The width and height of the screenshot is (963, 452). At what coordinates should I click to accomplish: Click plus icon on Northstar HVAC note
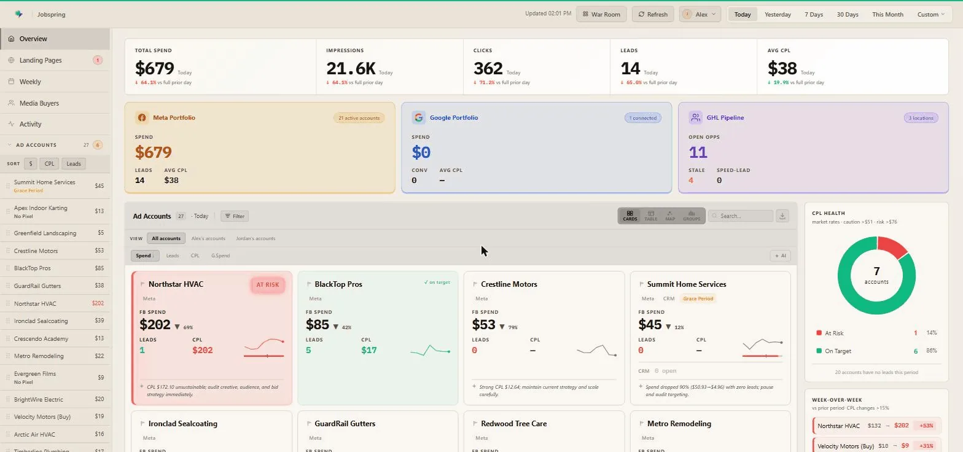pos(142,387)
